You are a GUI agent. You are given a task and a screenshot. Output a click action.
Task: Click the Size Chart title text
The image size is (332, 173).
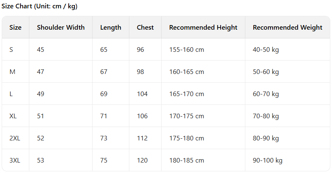click(x=39, y=6)
